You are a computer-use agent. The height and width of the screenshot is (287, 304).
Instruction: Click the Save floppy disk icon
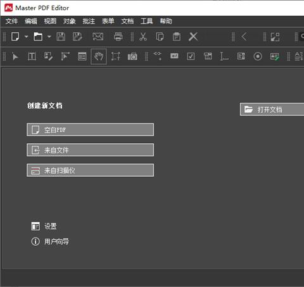pos(61,37)
